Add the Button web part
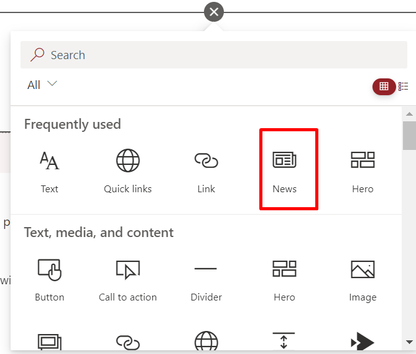This screenshot has width=416, height=354. (x=49, y=280)
